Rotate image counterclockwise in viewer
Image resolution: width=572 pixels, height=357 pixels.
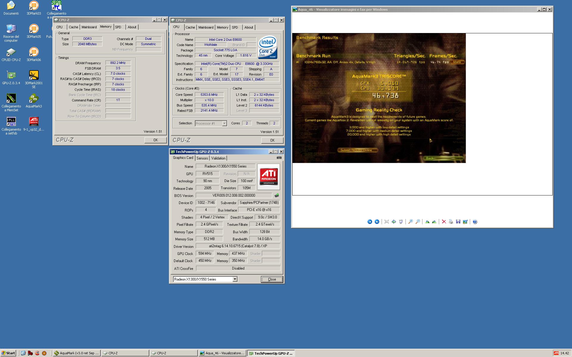[x=434, y=222]
